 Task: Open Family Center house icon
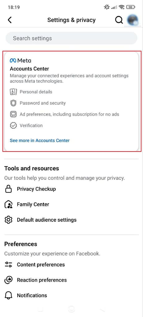coord(8,204)
